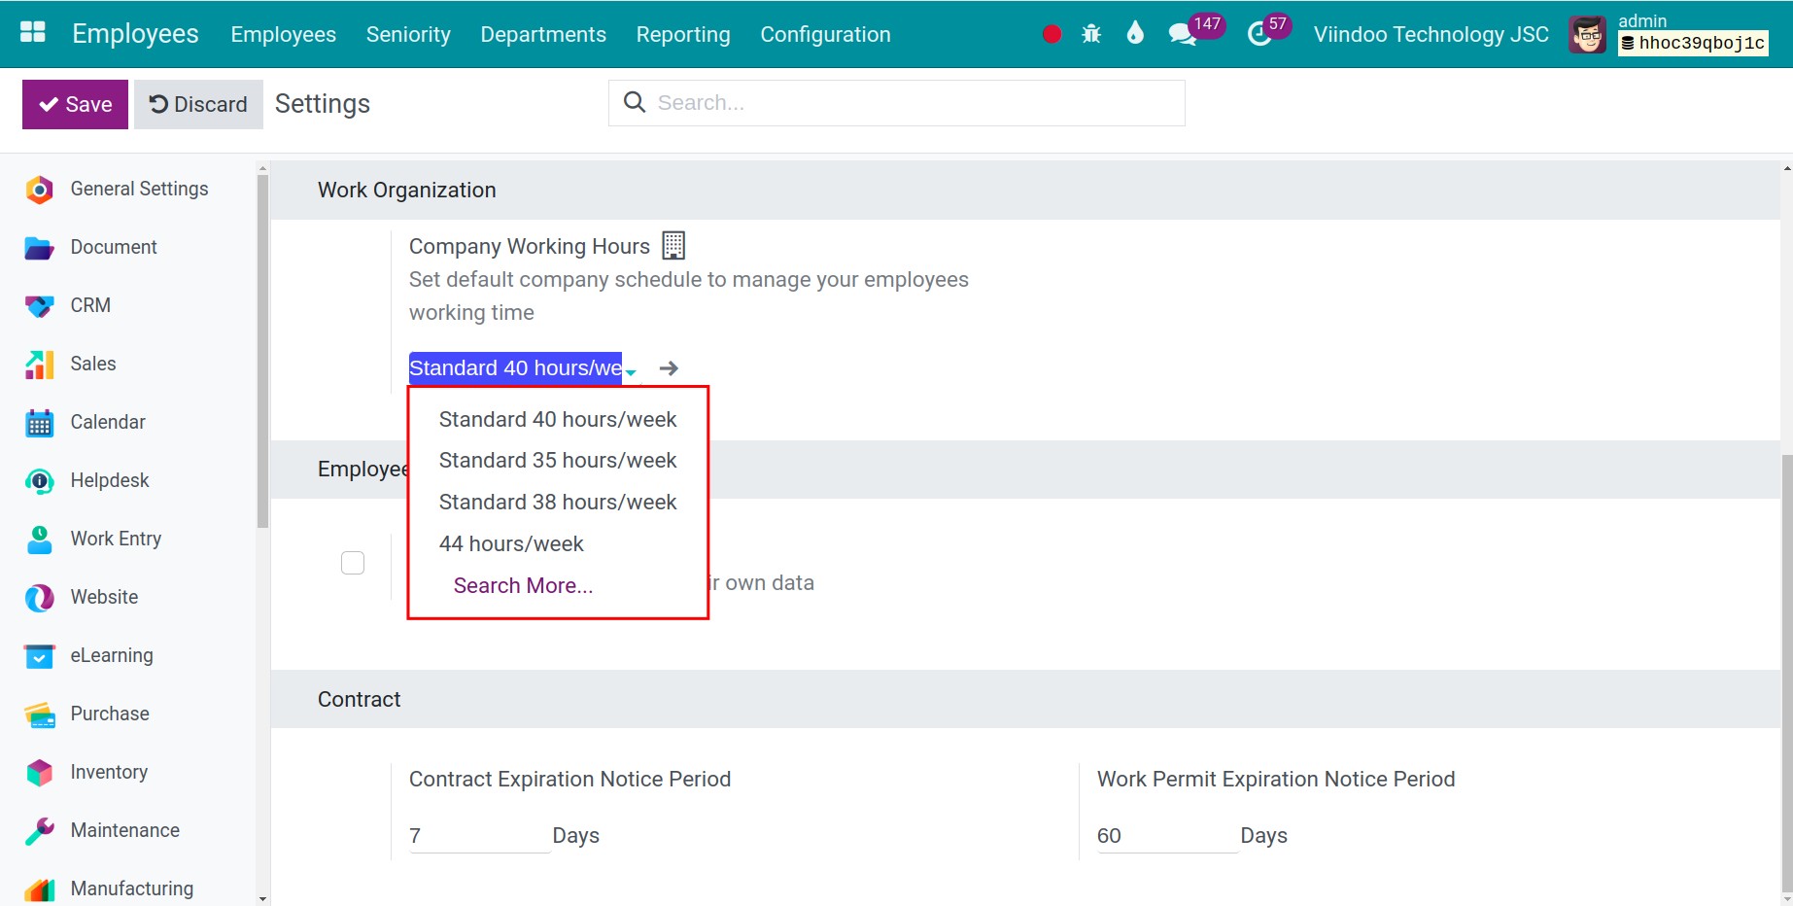
Task: Click the Search More... link
Action: [x=523, y=585]
